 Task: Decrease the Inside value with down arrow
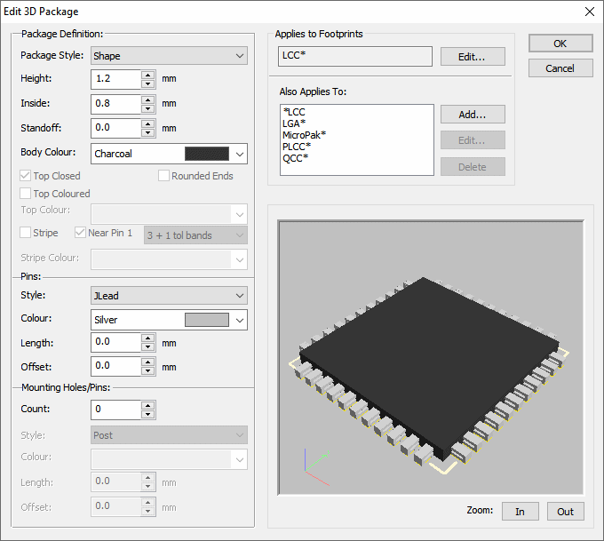click(148, 108)
